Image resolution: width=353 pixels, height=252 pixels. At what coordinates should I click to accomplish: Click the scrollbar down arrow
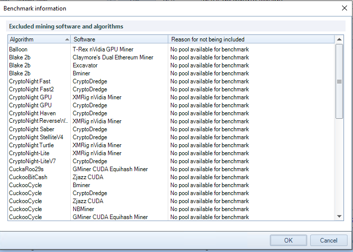point(339,217)
